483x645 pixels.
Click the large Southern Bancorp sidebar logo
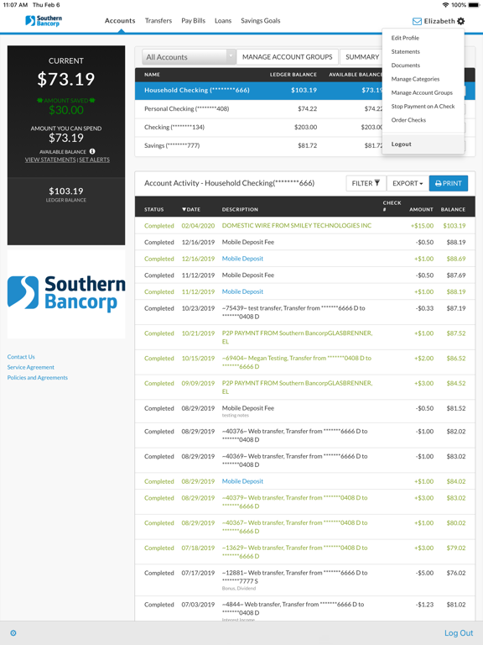click(66, 294)
